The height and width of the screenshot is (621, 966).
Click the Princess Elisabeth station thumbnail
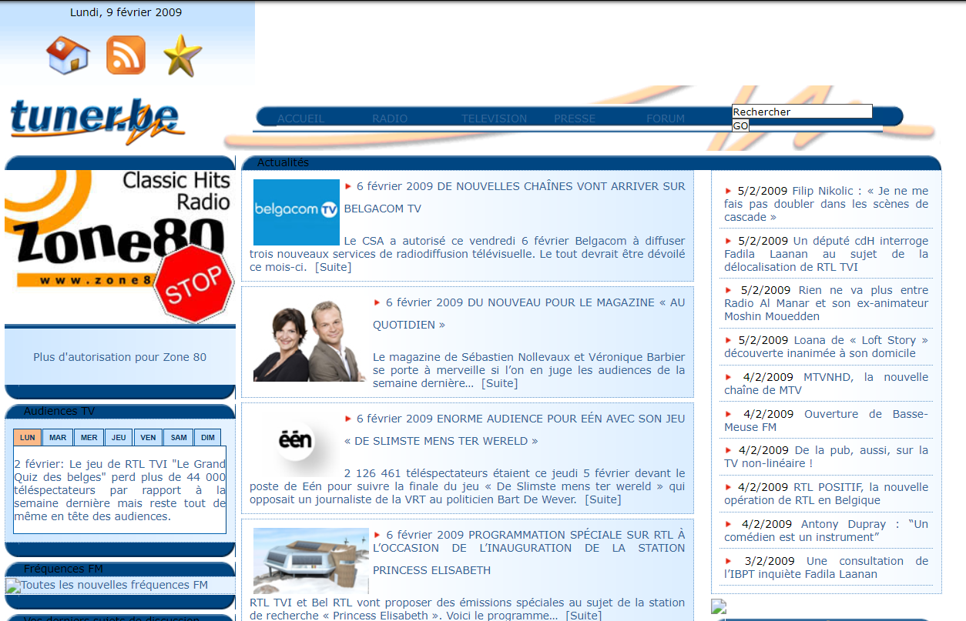coord(311,561)
